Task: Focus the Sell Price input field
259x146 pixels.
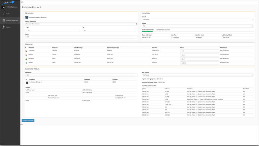Action: tap(81, 75)
